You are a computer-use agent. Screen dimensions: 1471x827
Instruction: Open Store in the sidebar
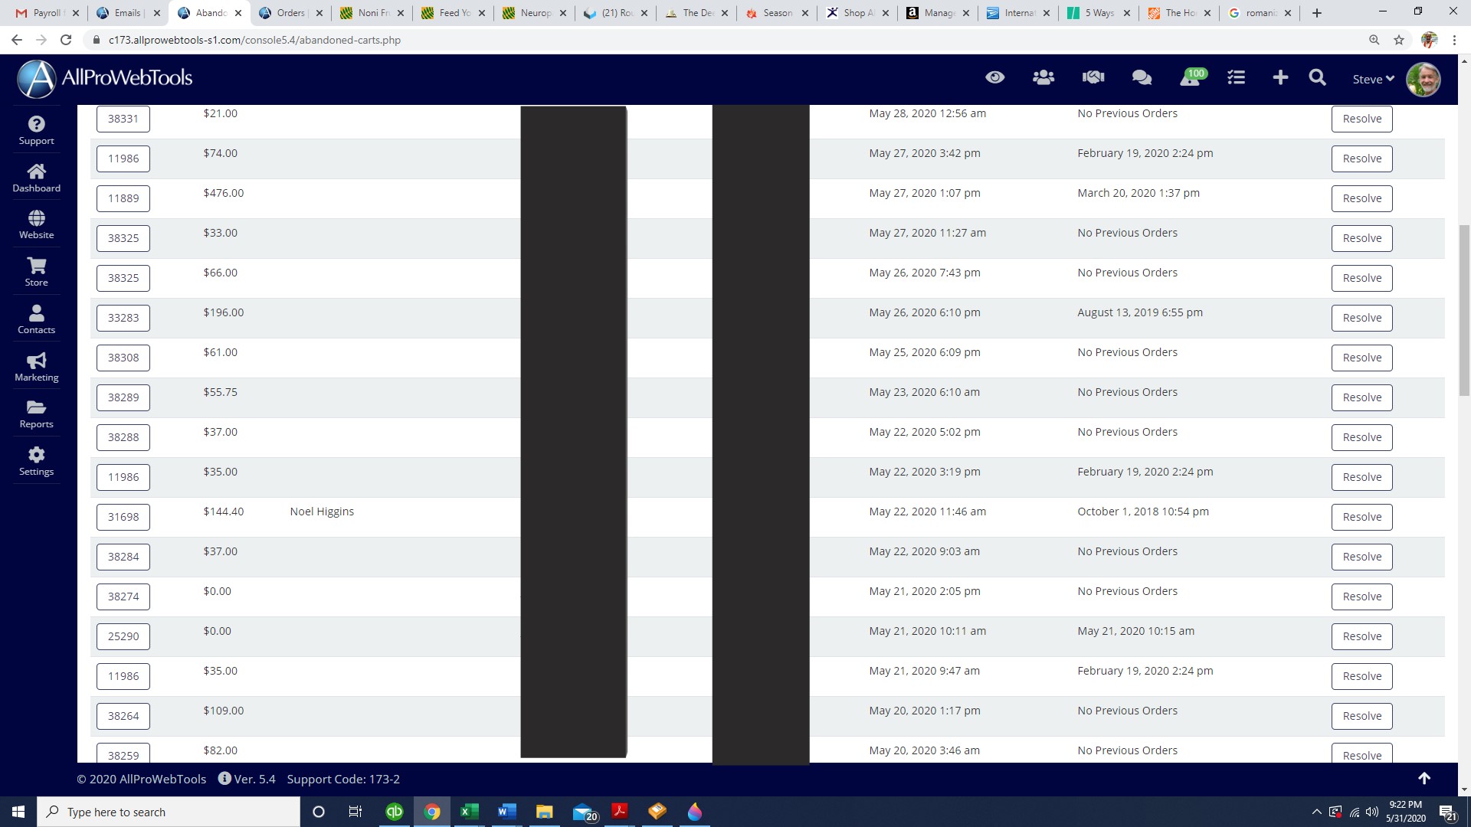(x=36, y=273)
